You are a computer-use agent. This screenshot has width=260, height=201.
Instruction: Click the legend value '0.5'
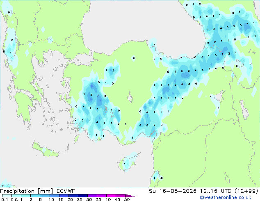coord(14,199)
